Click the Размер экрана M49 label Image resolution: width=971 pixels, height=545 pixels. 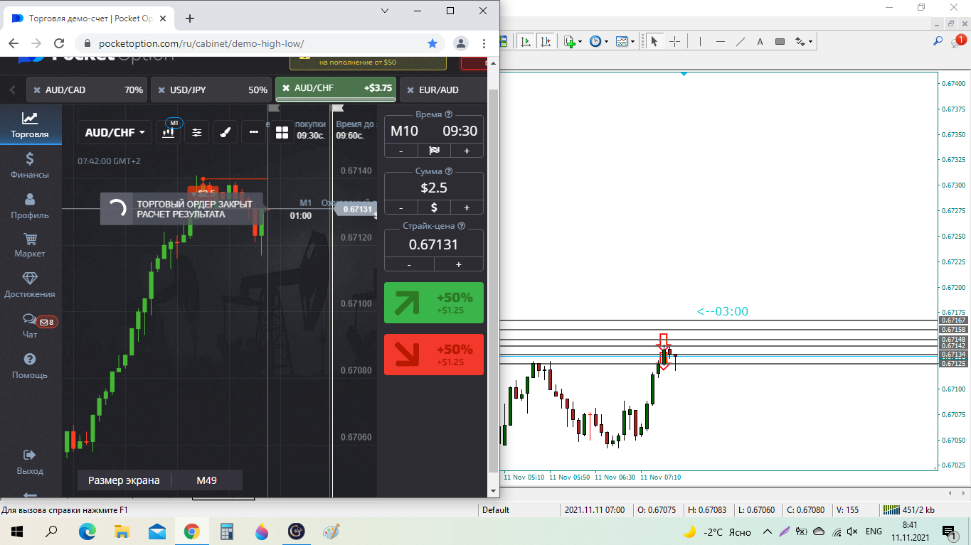160,480
